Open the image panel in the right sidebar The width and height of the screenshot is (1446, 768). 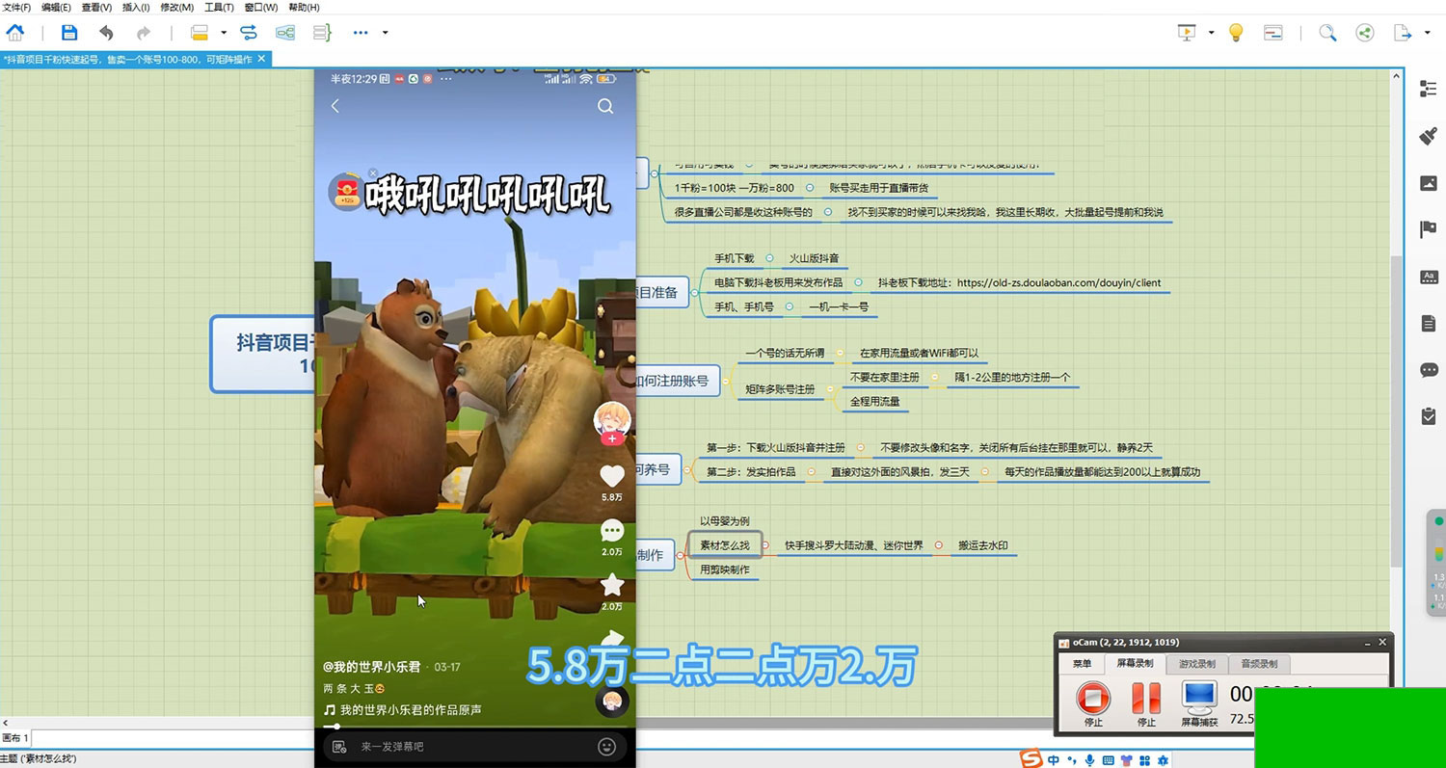pyautogui.click(x=1429, y=183)
